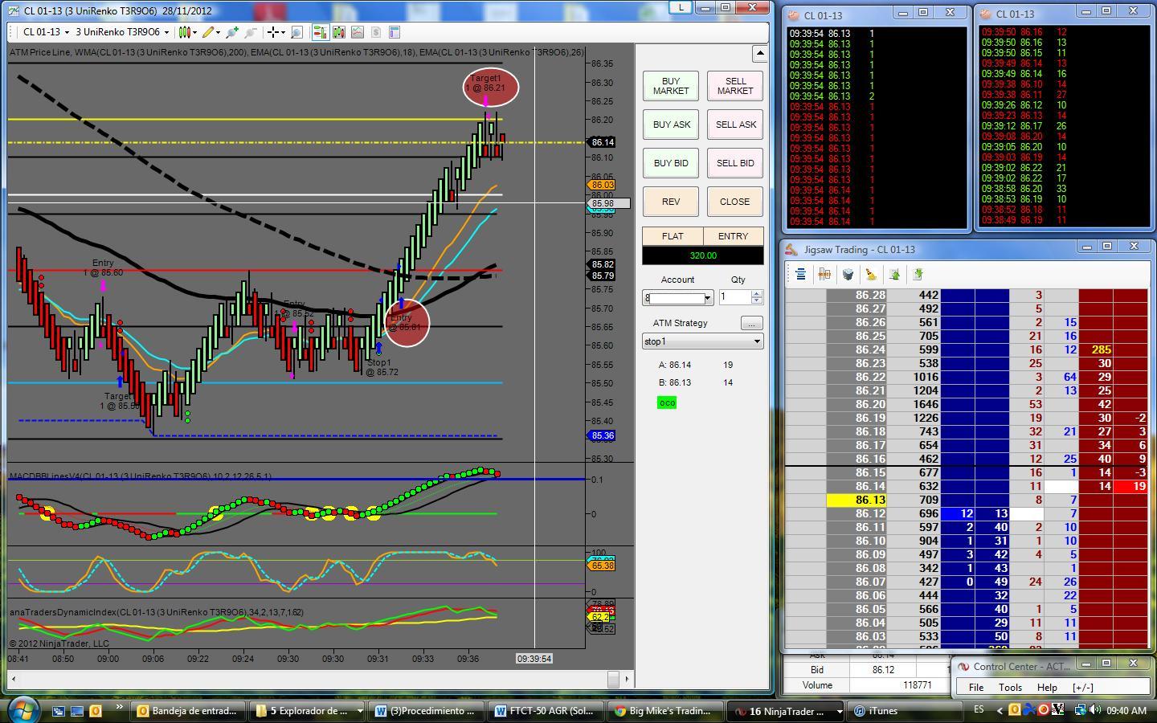Click the horizontal chart scrollbar thumb

click(x=613, y=680)
